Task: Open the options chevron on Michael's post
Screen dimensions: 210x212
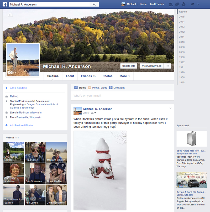Action: click(171, 108)
